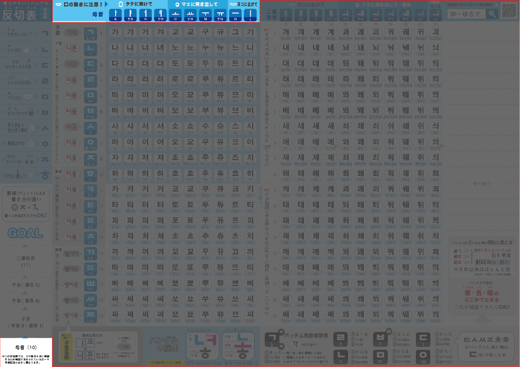Screen dimensions: 520x367
Task: Click the 기 ki/gi syllable cell
Action: click(250, 34)
